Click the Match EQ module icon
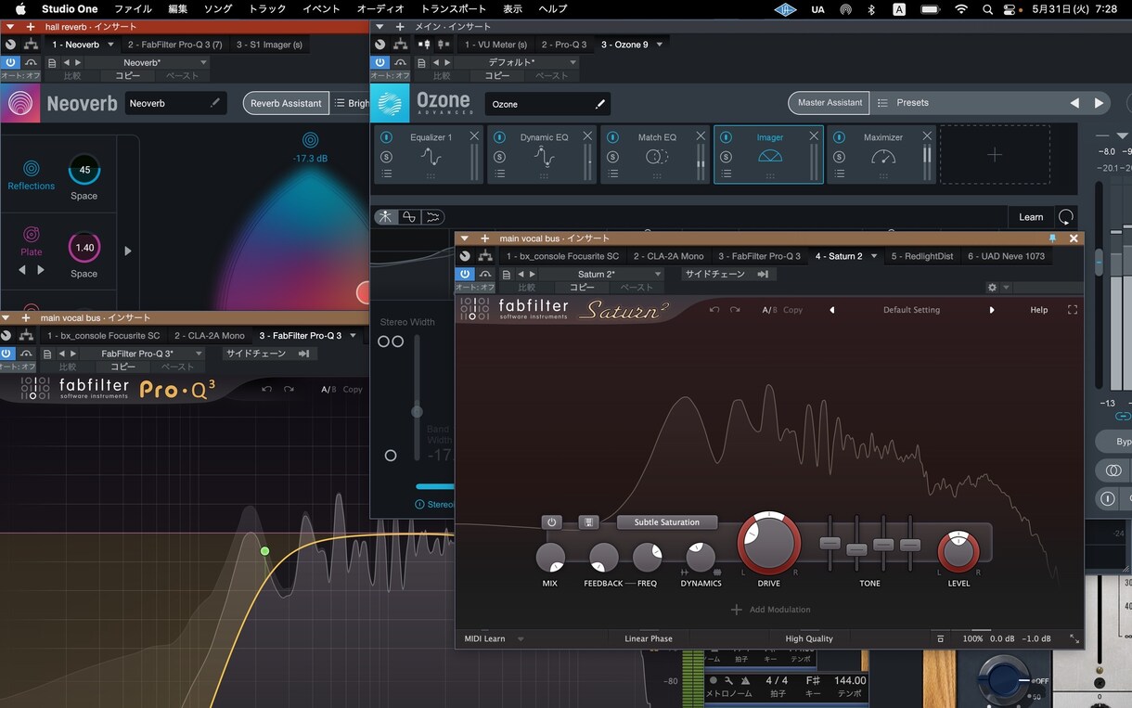Image resolution: width=1132 pixels, height=708 pixels. (x=657, y=157)
